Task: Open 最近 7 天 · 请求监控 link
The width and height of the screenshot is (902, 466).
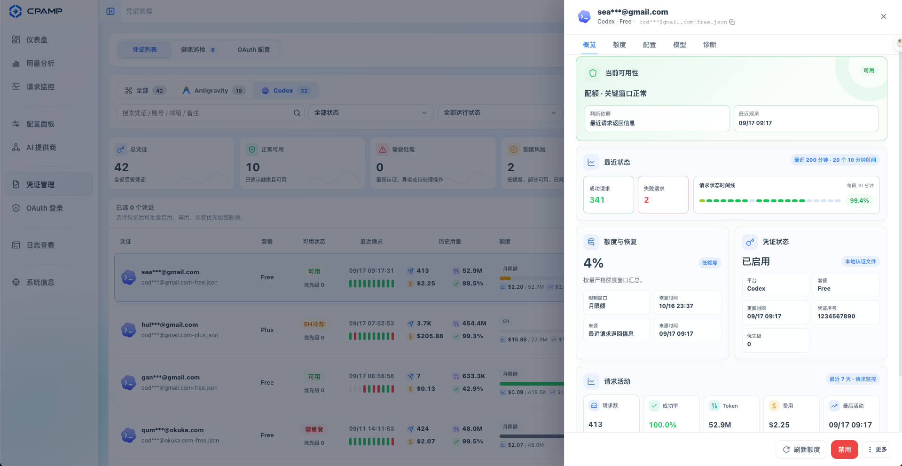Action: pos(853,379)
